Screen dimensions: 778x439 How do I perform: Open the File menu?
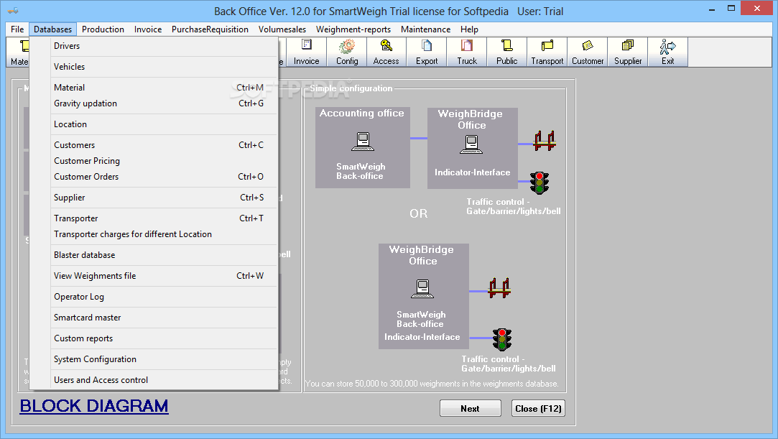pos(17,29)
